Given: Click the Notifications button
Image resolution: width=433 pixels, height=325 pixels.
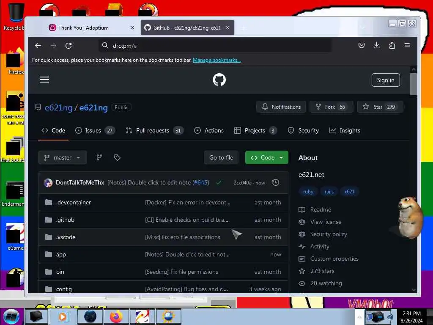Looking at the screenshot, I should [281, 107].
